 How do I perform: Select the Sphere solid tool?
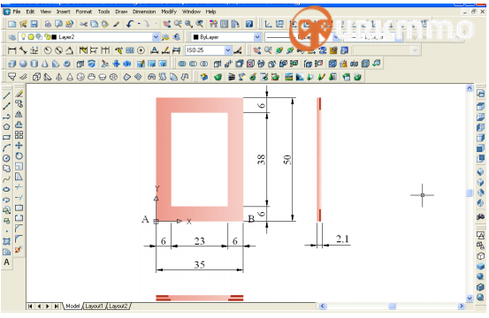pyautogui.click(x=23, y=64)
